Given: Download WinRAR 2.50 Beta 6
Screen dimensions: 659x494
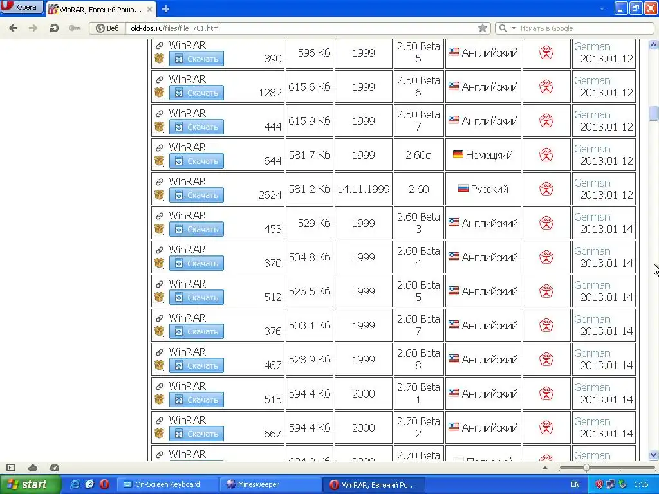Looking at the screenshot, I should pyautogui.click(x=196, y=93).
